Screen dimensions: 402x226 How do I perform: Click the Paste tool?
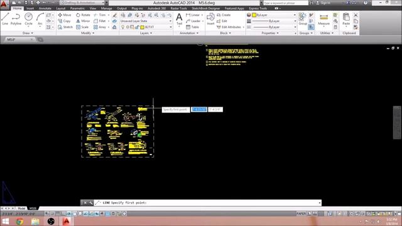346,19
